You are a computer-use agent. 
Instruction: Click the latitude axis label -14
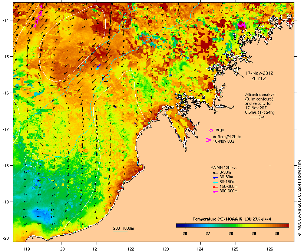[6, 20]
